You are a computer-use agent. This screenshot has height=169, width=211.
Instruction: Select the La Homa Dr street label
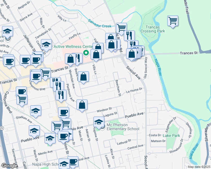(134, 90)
